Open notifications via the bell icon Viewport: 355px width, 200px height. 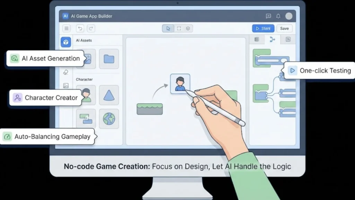click(278, 16)
